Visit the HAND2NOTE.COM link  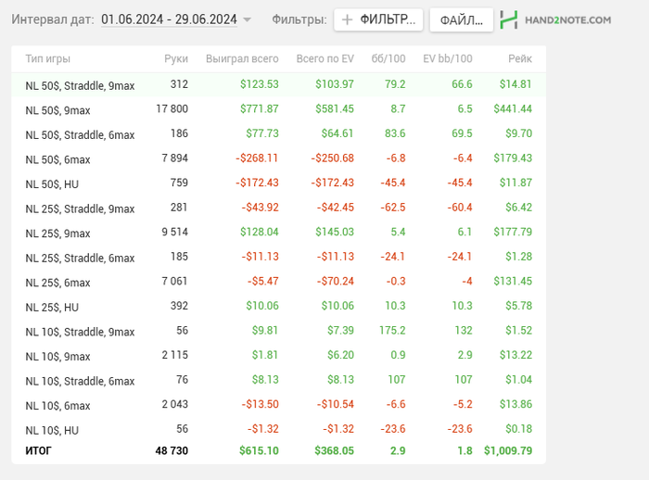point(567,19)
